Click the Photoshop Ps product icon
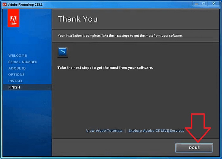Image resolution: width=222 pixels, height=159 pixels. pos(62,52)
